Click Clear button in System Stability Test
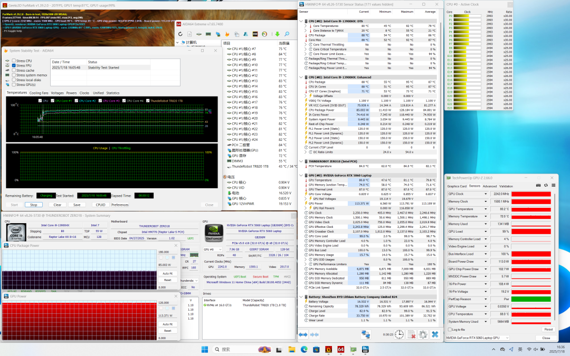 58,205
